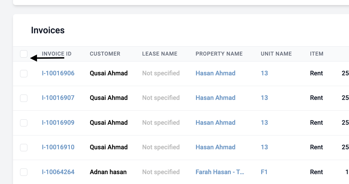The width and height of the screenshot is (349, 184).
Task: Open Hasan Ahmad property in first row
Action: click(215, 73)
